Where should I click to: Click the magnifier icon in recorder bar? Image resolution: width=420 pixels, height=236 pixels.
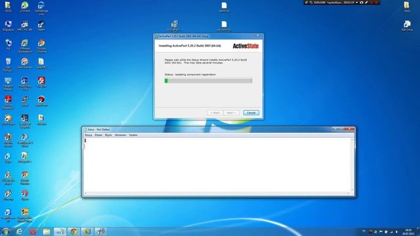[311, 3]
